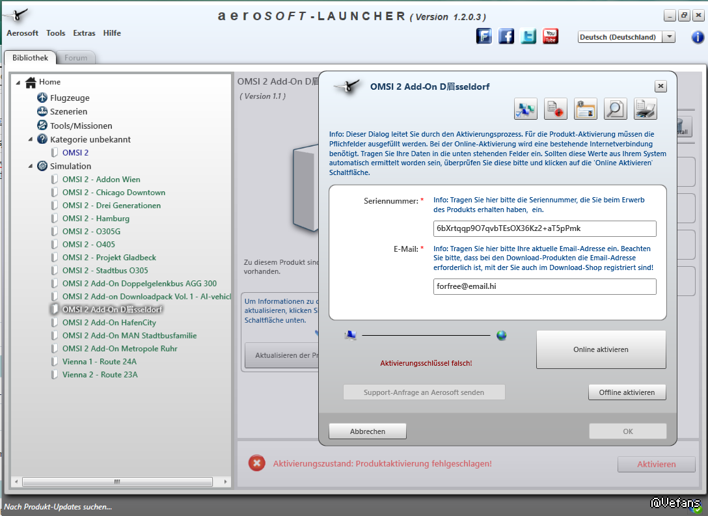Open the YouTube icon link
708x516 pixels.
click(551, 36)
